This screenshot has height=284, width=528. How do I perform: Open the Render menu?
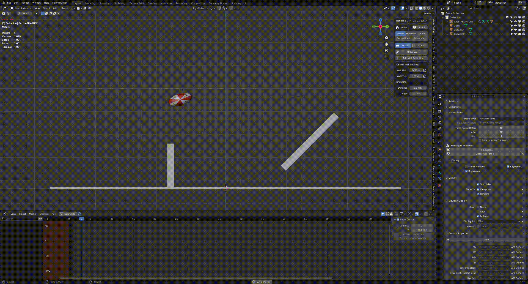(25, 3)
